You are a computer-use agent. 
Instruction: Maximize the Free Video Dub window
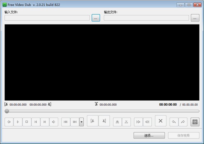[189, 5]
